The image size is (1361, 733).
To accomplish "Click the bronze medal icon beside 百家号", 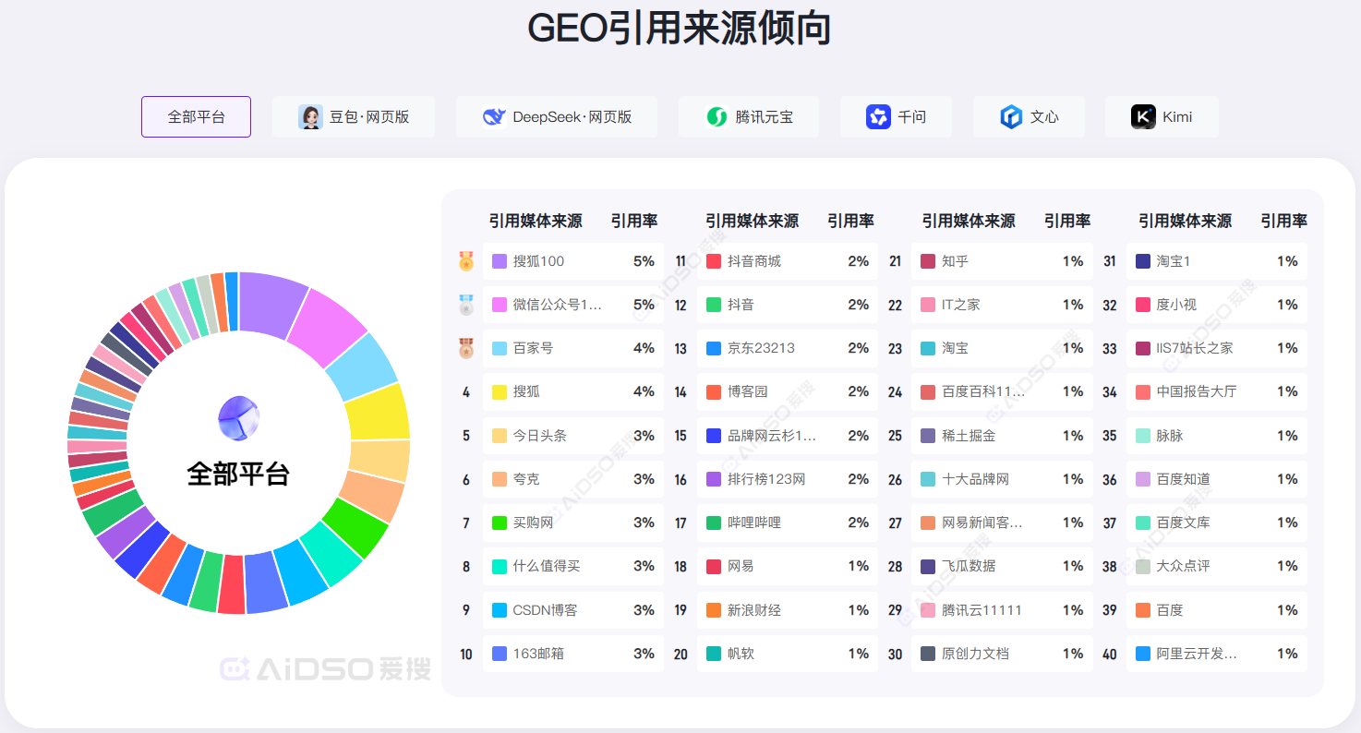I will coord(466,348).
